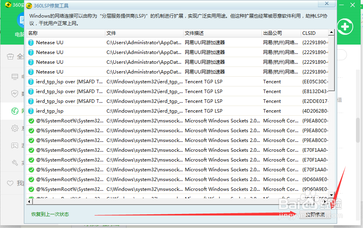This screenshot has width=363, height=228.
Task: Click the 出品公司 column header
Action: point(281,33)
